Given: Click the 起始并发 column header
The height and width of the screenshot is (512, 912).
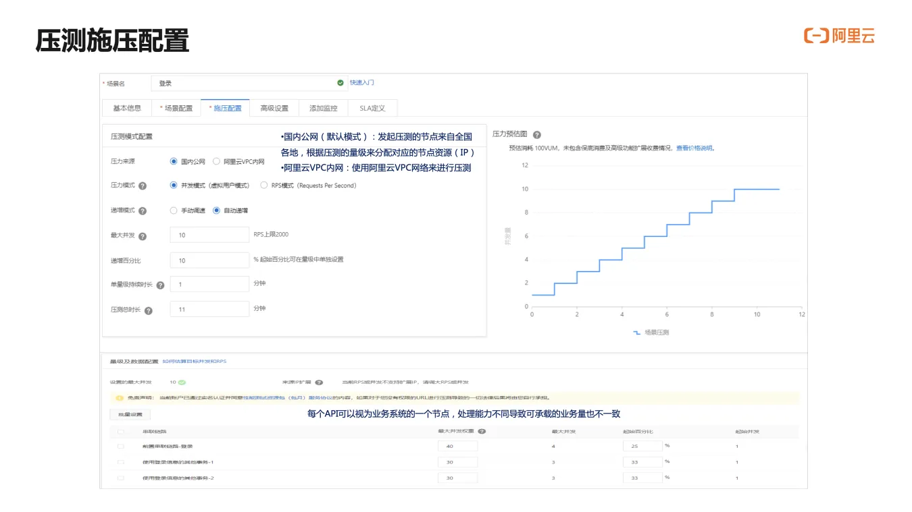Looking at the screenshot, I should coord(747,431).
